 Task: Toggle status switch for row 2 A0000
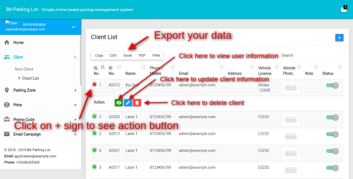(x=332, y=117)
